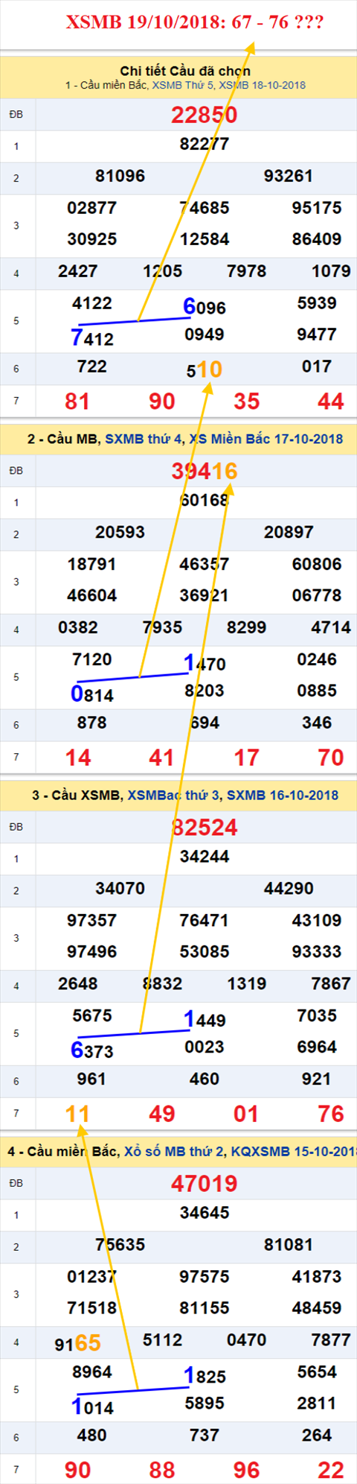Open the 'SXMB 16-10-2018' link

click(283, 795)
